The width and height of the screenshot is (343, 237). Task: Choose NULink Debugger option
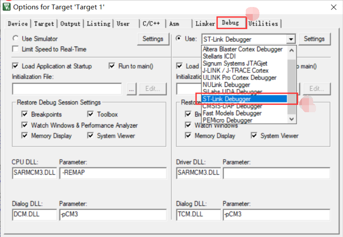point(226,85)
